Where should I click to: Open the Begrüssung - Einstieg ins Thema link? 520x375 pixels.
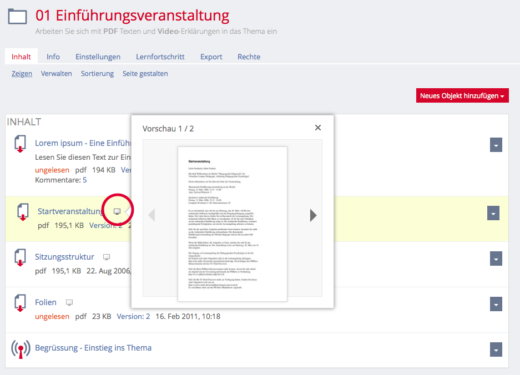coord(93,348)
